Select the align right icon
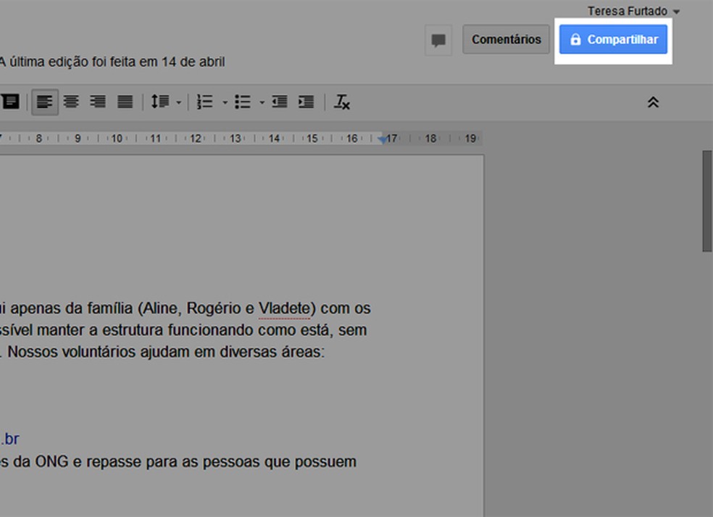Screen dimensions: 713x517 [98, 101]
